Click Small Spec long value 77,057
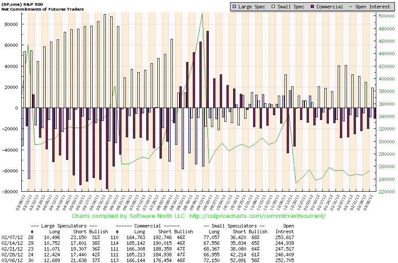 point(212,237)
